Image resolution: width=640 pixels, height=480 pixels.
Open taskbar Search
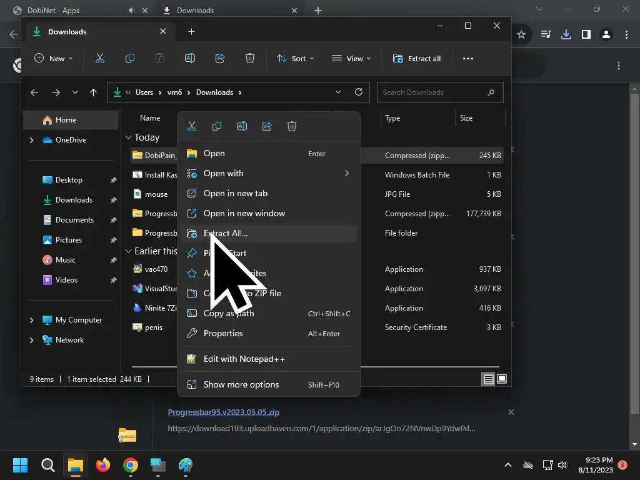click(x=47, y=465)
